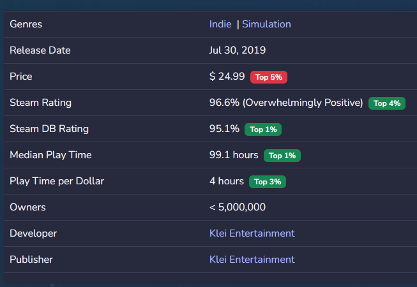Select the 95.1% Steam DB rating value

(224, 129)
